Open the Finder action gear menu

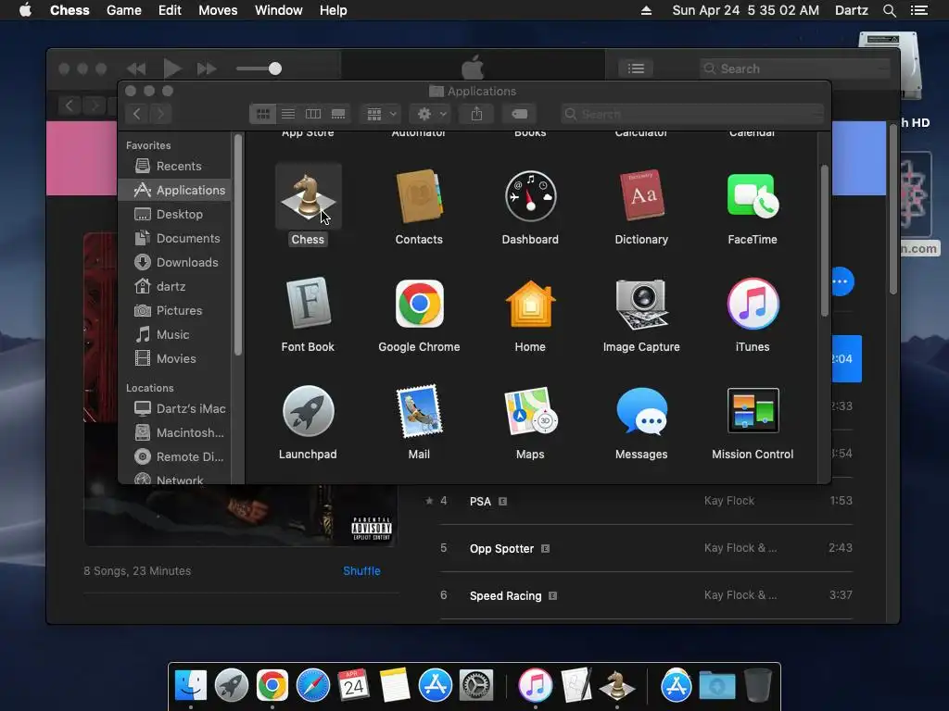[x=431, y=114]
